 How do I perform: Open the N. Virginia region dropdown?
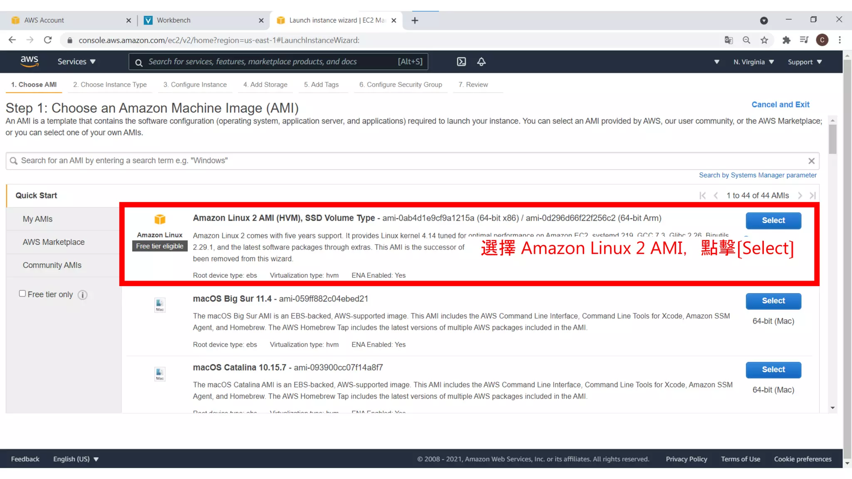click(x=753, y=62)
